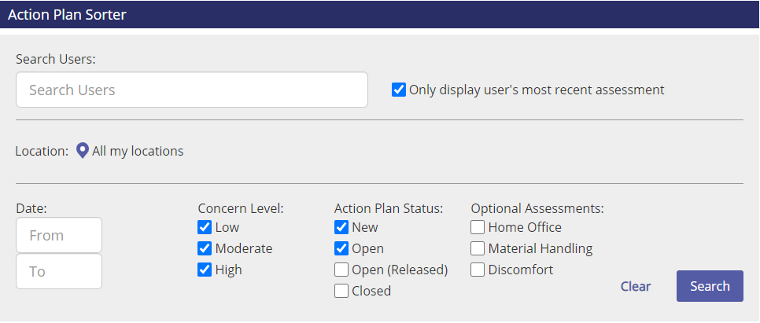Click the purple Search button
This screenshot has height=323, width=760.
[x=710, y=286]
